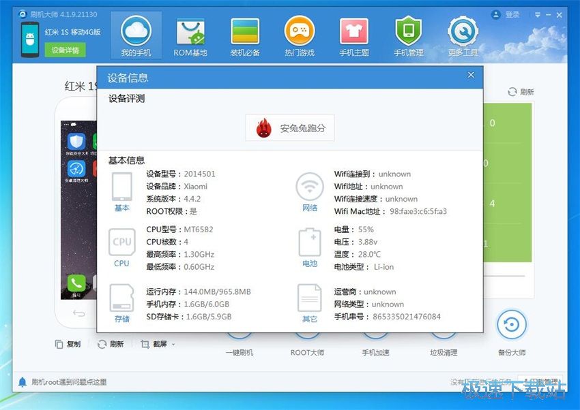Click the Android phone device icon
This screenshot has width=580, height=410.
(x=30, y=40)
